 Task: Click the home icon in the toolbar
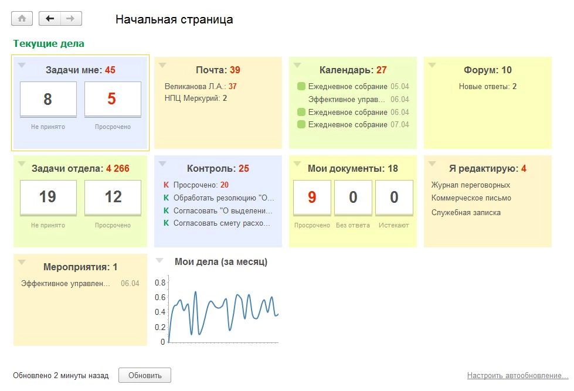[x=22, y=18]
